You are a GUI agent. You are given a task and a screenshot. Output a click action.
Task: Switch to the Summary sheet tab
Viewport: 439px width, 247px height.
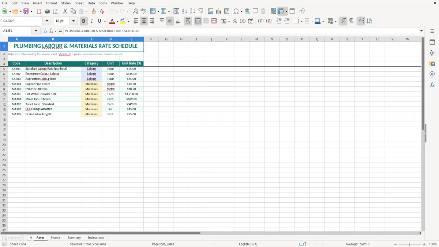pyautogui.click(x=74, y=237)
